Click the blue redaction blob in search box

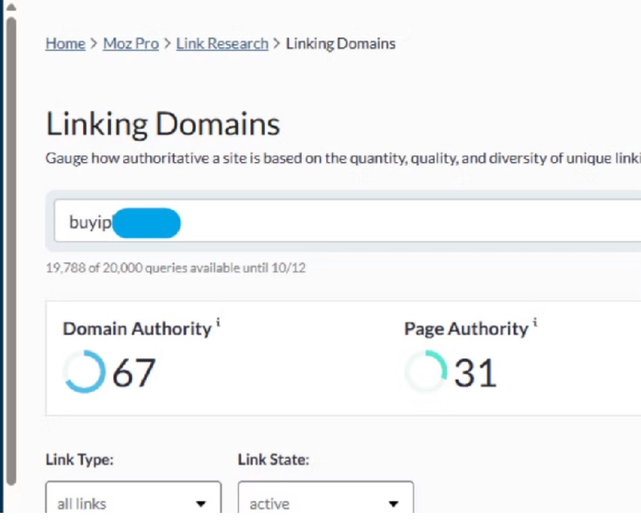click(x=146, y=223)
